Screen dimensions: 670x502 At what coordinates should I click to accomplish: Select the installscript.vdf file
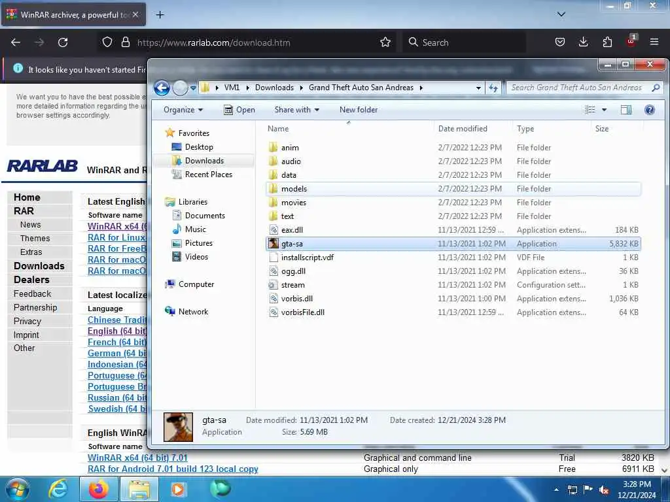click(453, 258)
